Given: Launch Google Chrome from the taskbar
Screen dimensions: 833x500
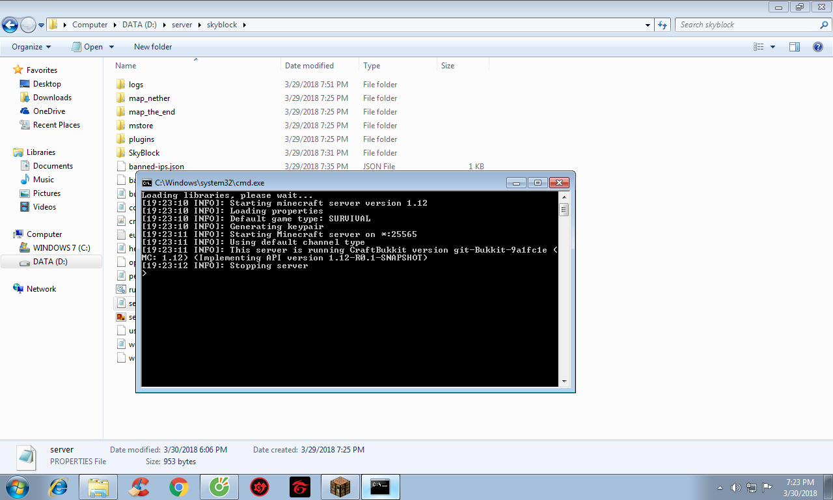Looking at the screenshot, I should 179,487.
